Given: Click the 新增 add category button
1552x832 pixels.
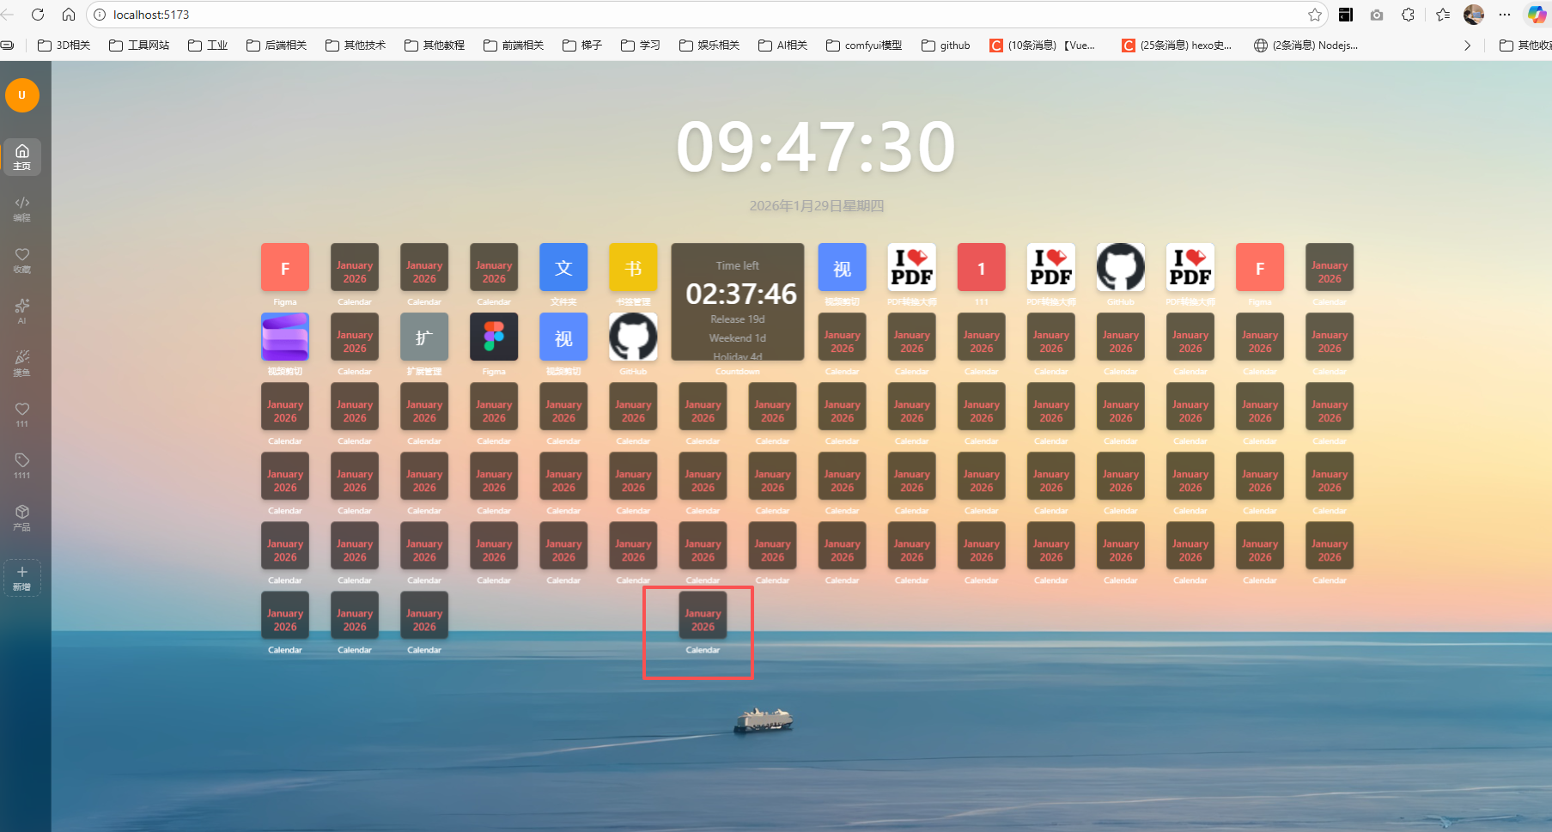Looking at the screenshot, I should tap(22, 578).
